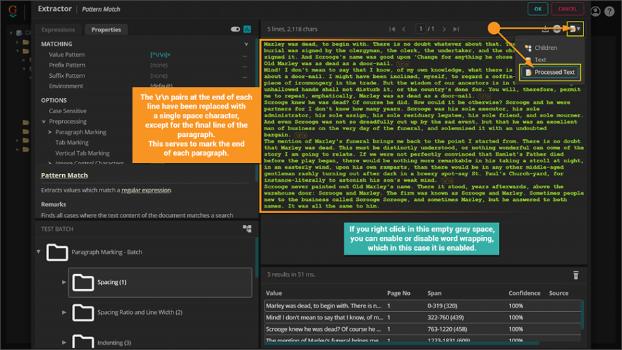The image size is (622, 350).
Task: Open the Suffix Pattern ellipsis editor
Action: [245, 76]
